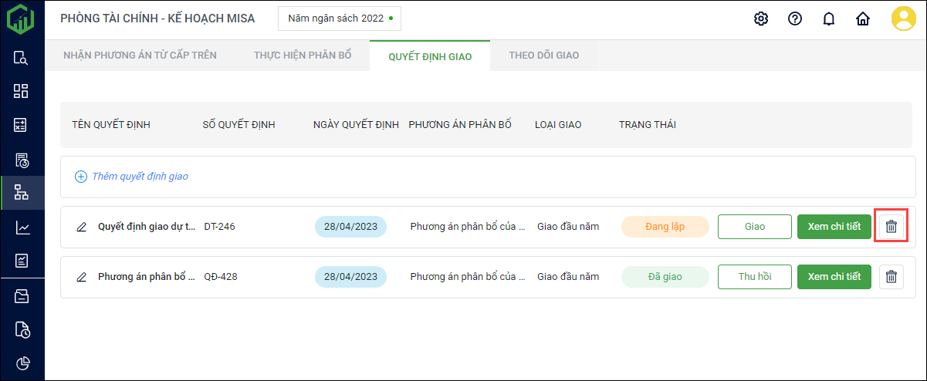Open the dashboard grid icon in sidebar
The width and height of the screenshot is (927, 381).
pyautogui.click(x=22, y=91)
